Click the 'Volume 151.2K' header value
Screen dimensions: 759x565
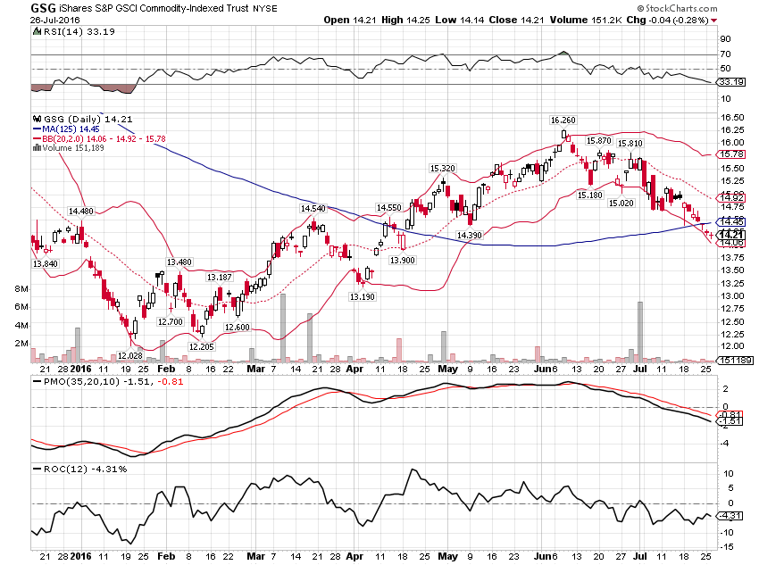(x=586, y=20)
